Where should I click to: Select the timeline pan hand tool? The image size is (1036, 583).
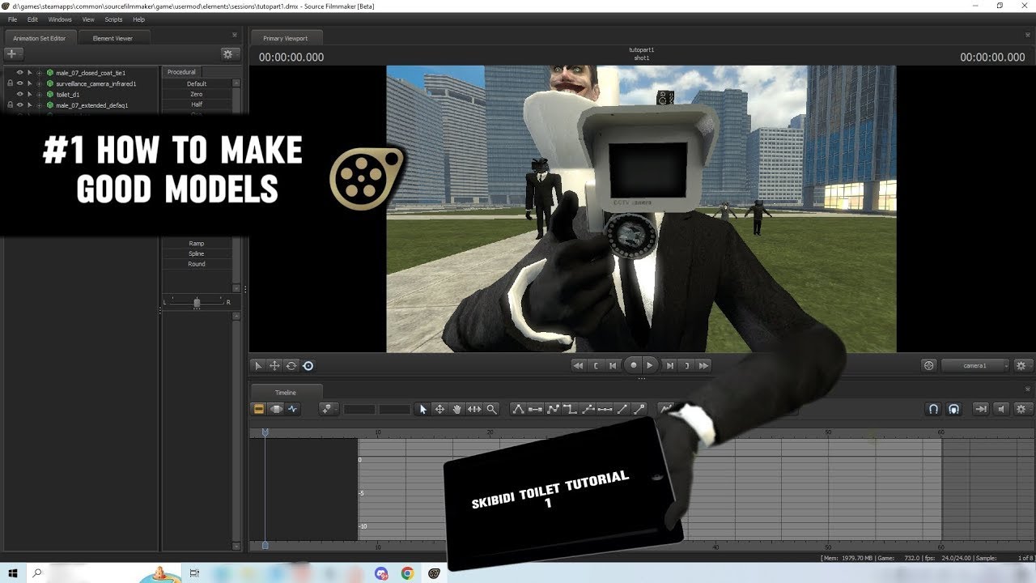(x=456, y=410)
